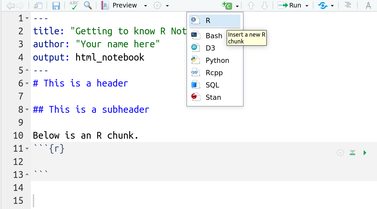Viewport: 377px width, 209px height.
Task: Toggle the Insert Chunk dropdown arrow
Action: tap(237, 6)
